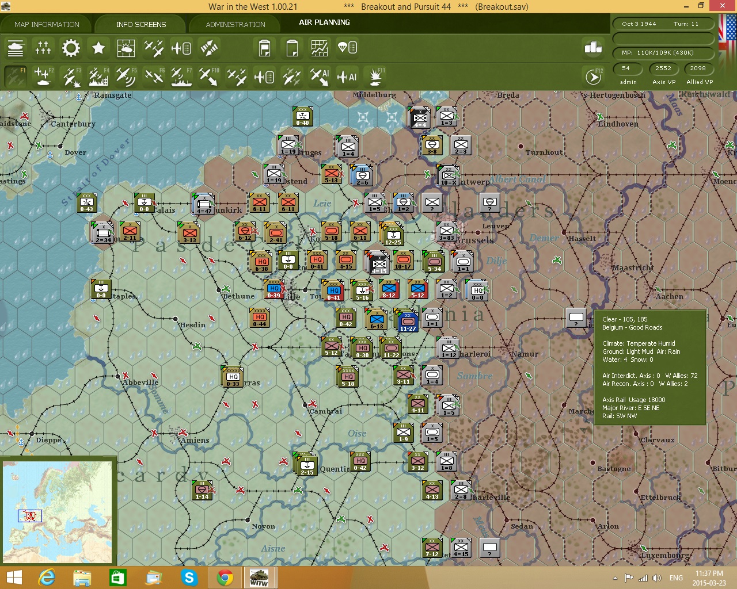
Task: Click the Allied flags emblem
Action: point(727,35)
